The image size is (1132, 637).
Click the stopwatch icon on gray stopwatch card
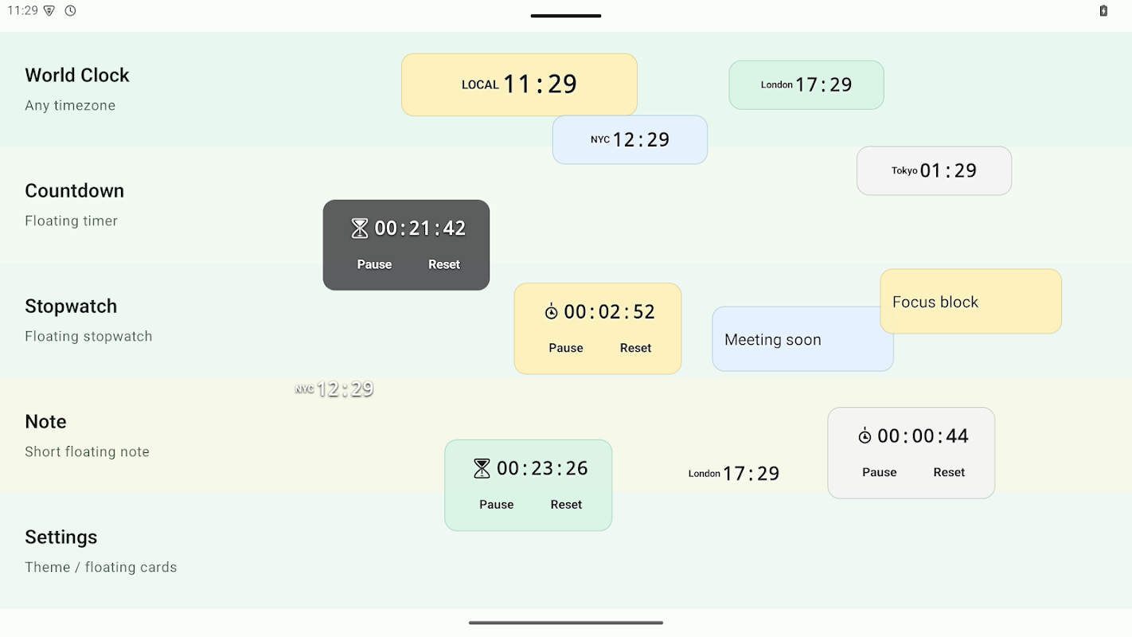[x=865, y=436]
